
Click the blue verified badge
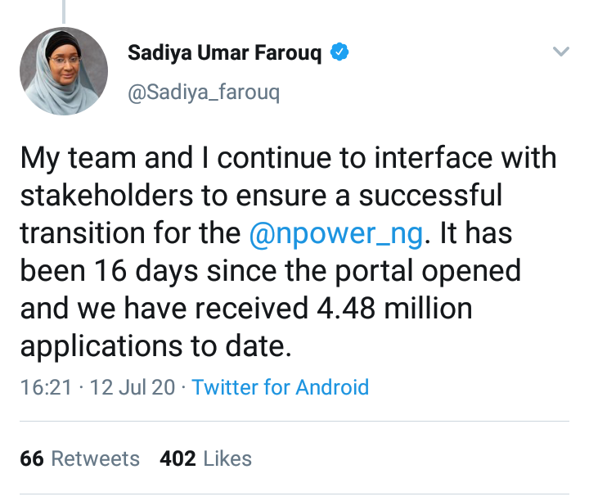(339, 53)
